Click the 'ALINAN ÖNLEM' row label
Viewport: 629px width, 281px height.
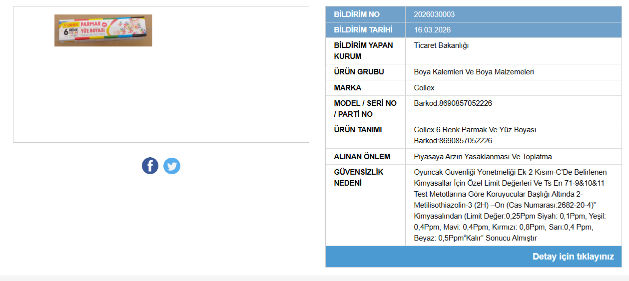point(362,157)
